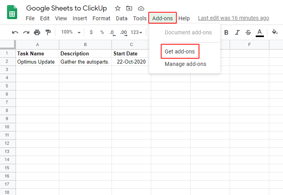Image resolution: width=283 pixels, height=195 pixels.
Task: Select row 5 header
Action: (8, 86)
